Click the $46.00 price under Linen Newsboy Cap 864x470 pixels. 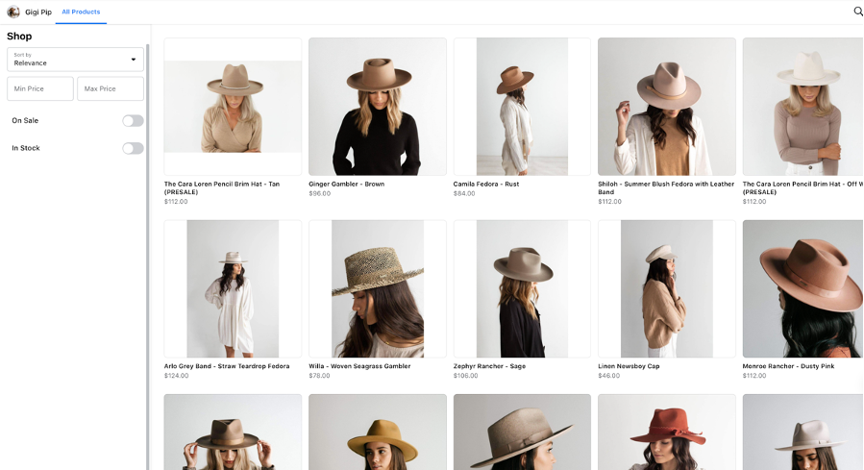click(x=609, y=375)
